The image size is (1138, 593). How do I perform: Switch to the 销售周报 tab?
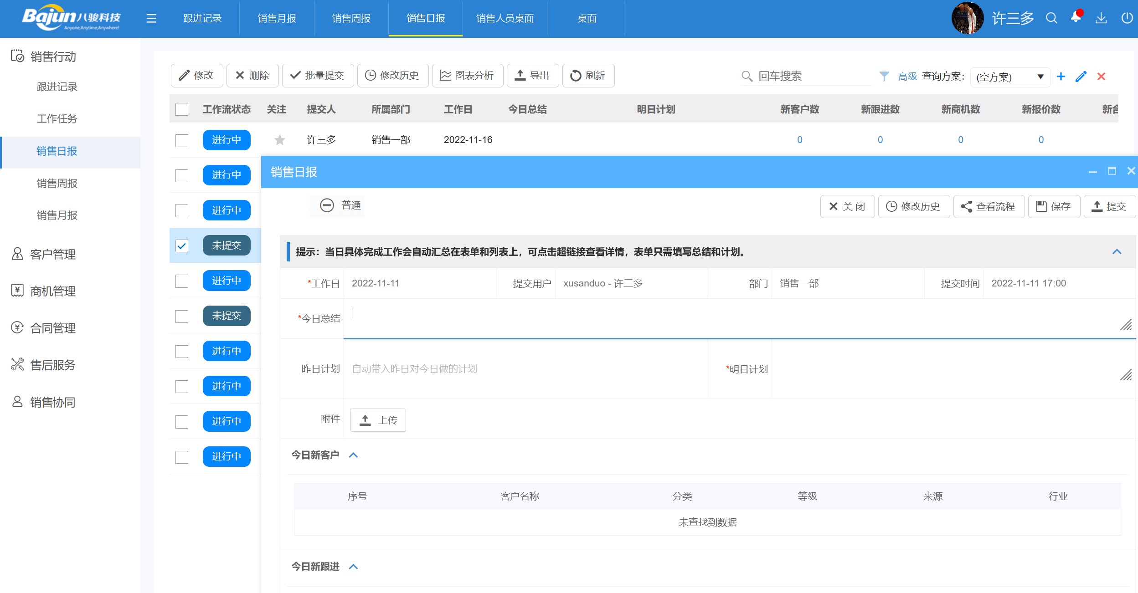click(x=350, y=18)
